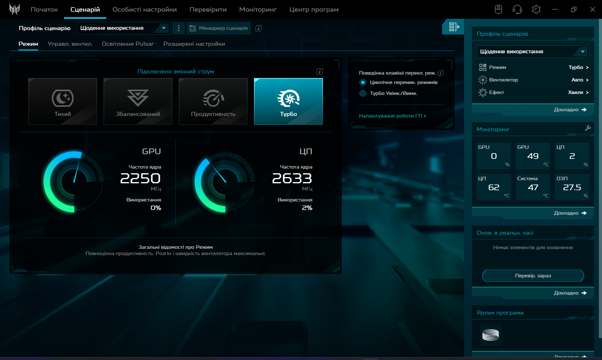Open monitoring settings wrench icon

click(x=588, y=128)
